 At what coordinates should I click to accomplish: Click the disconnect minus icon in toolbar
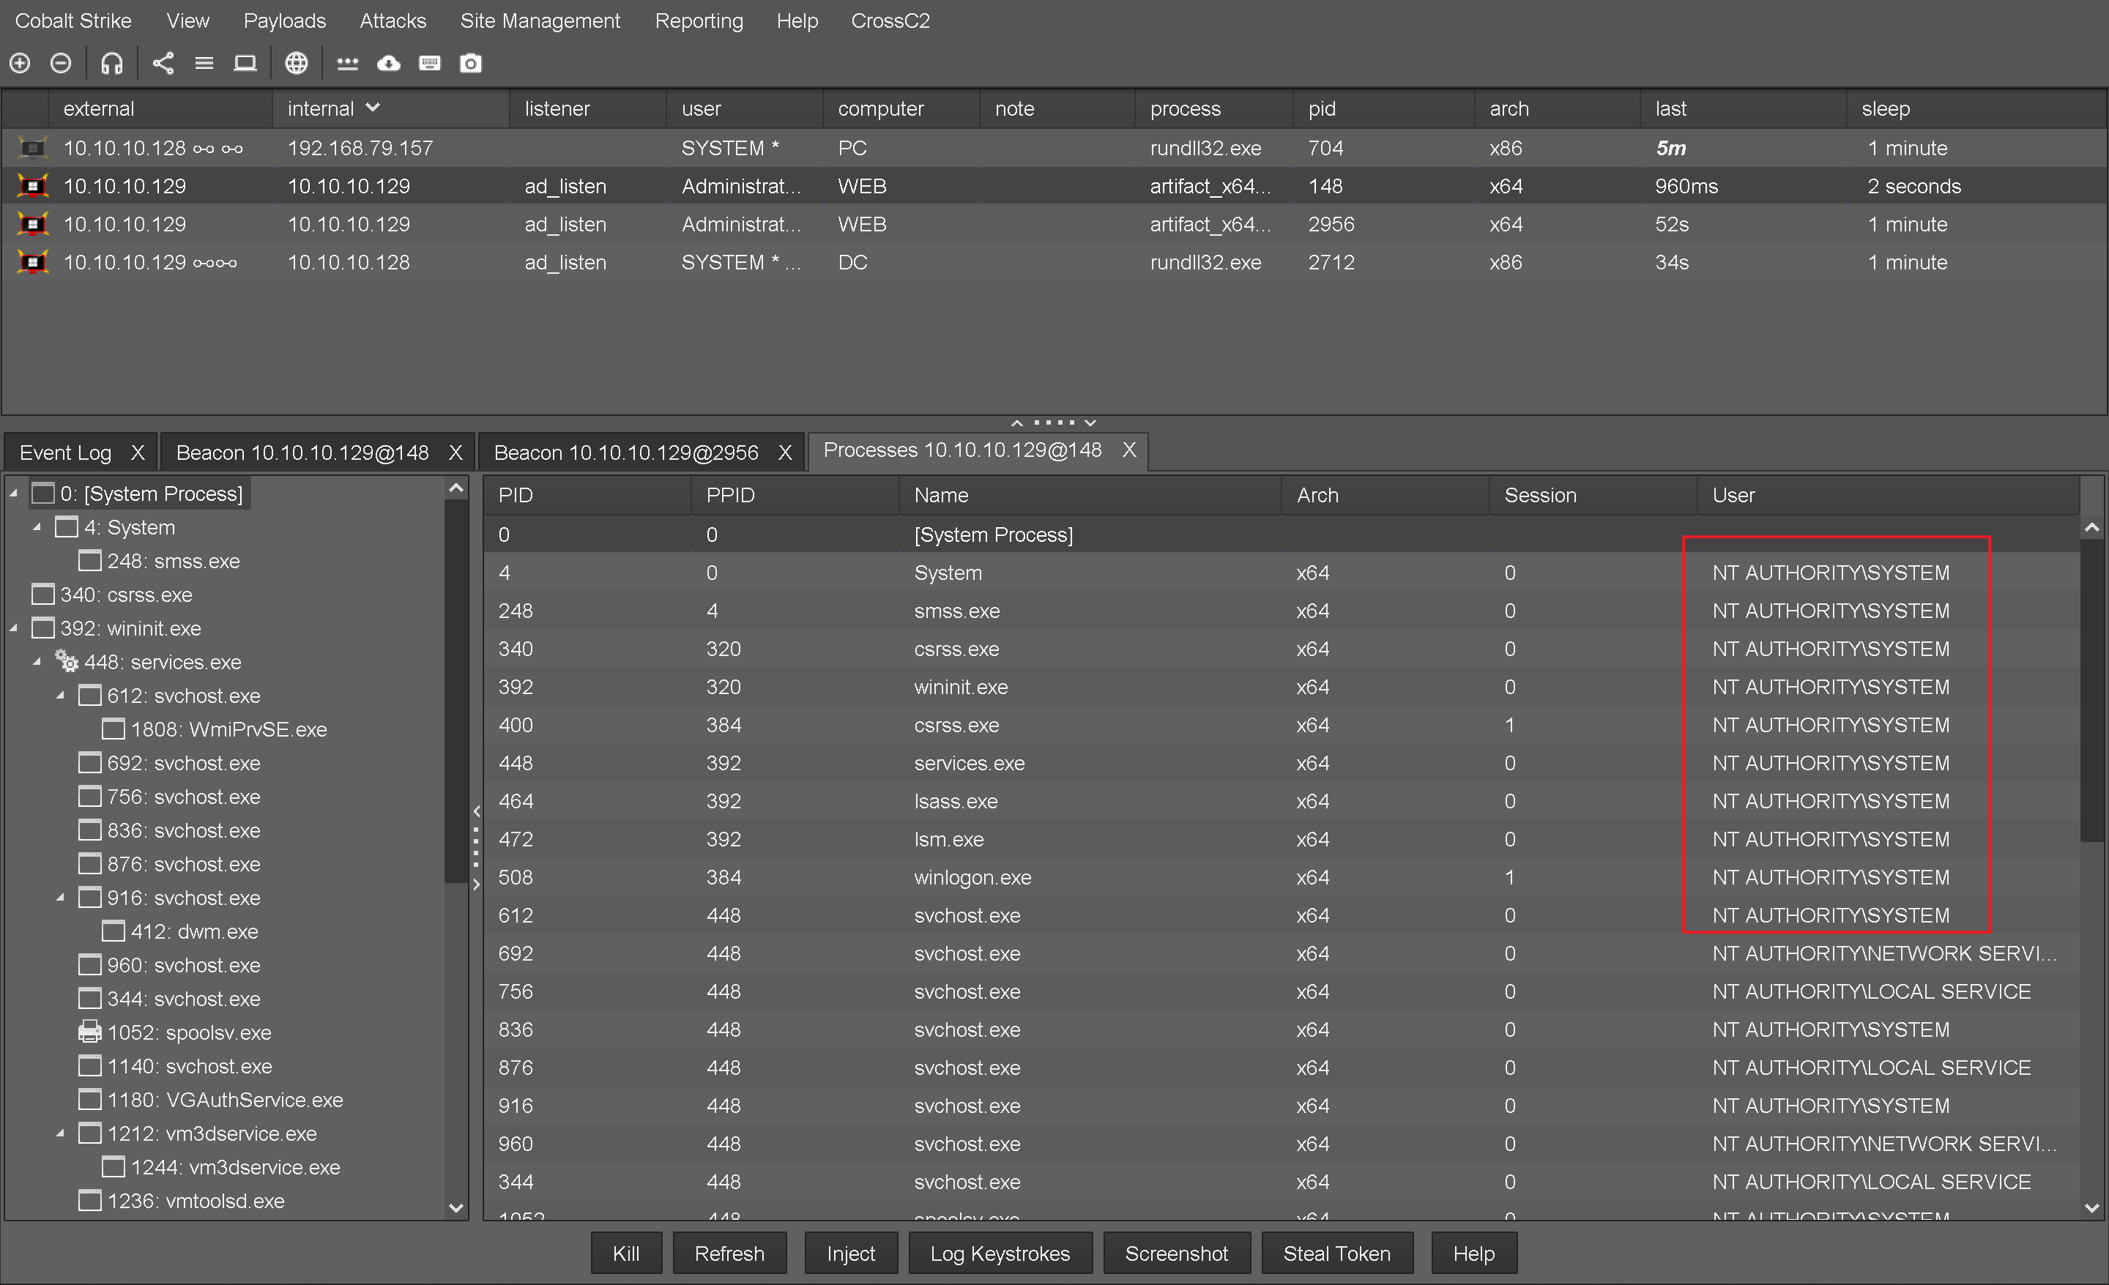pyautogui.click(x=61, y=63)
